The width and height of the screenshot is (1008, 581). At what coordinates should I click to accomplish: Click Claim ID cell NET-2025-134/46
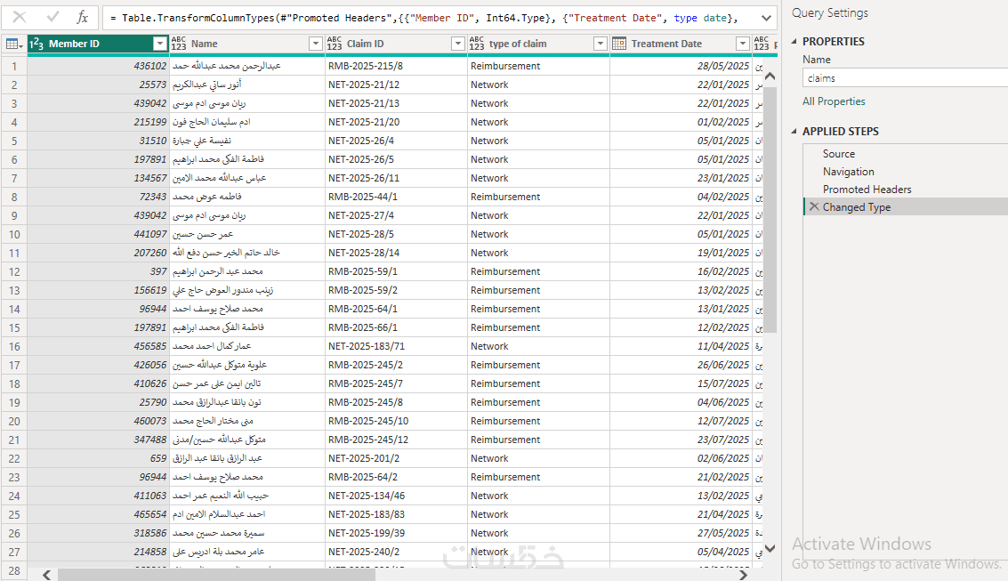[396, 496]
